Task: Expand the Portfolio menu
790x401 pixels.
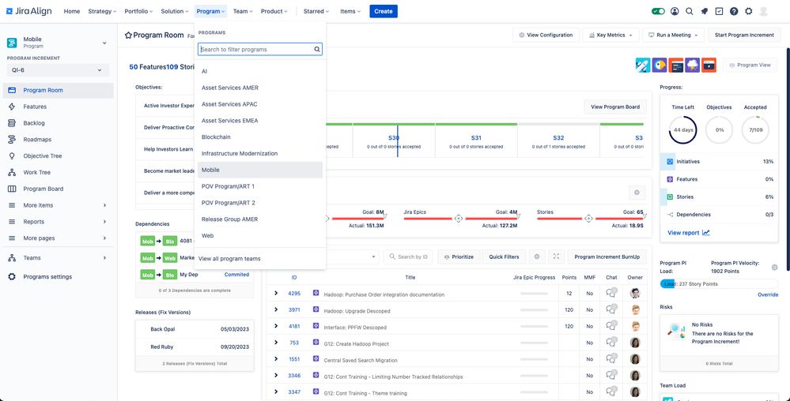Action: point(138,11)
